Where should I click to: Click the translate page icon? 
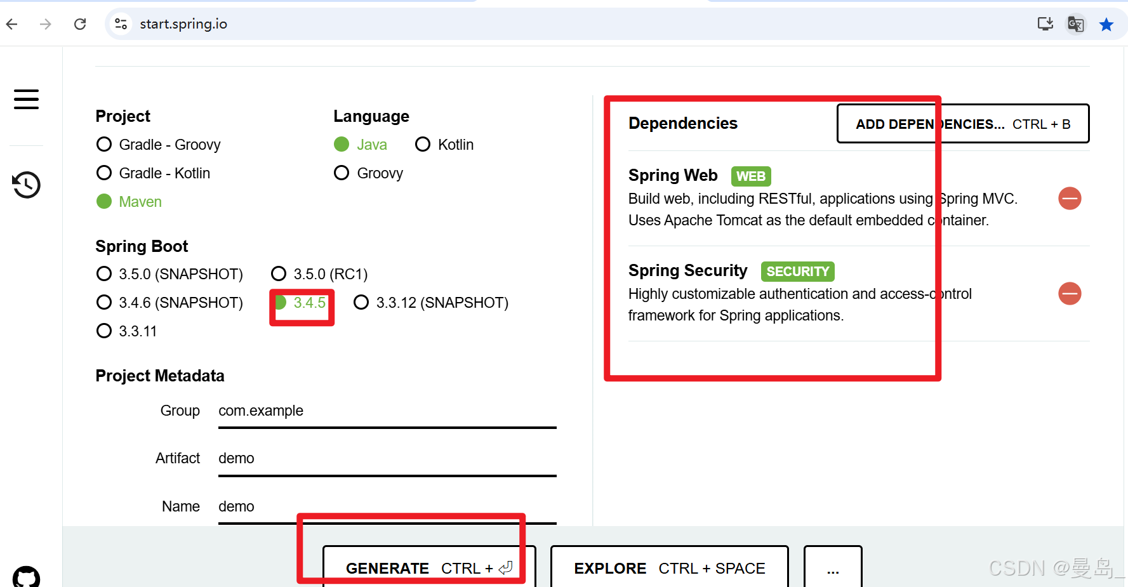1075,24
